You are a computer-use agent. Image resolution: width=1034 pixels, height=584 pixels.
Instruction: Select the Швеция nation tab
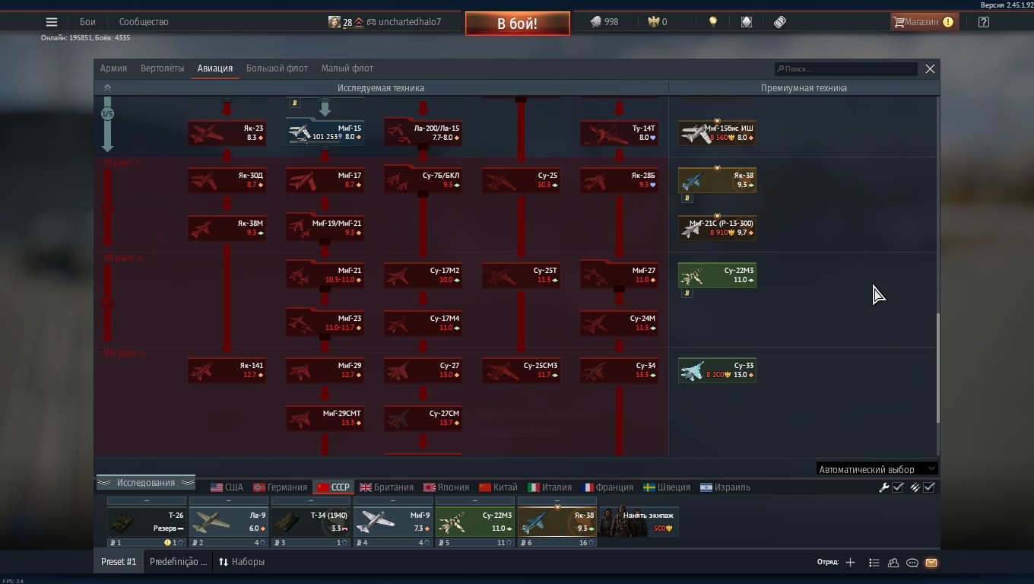[667, 487]
